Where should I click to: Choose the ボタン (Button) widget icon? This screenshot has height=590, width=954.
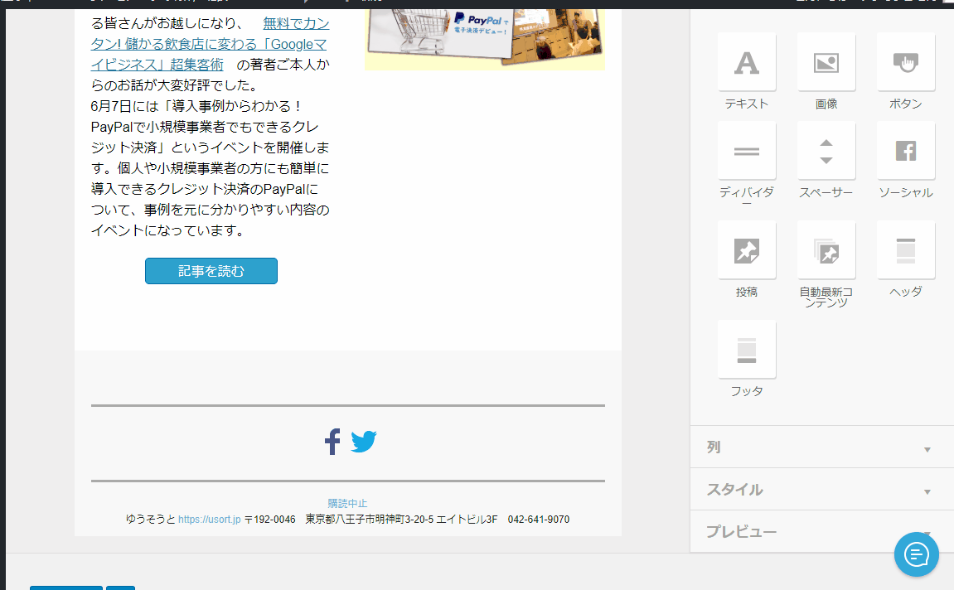[905, 62]
